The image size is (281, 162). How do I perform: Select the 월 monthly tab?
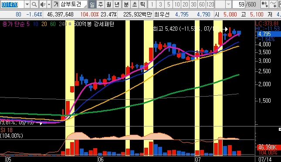click(x=109, y=4)
